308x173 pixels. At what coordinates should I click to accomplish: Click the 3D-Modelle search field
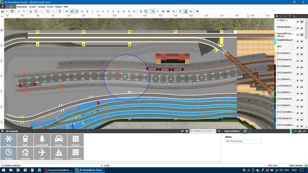click(x=202, y=131)
